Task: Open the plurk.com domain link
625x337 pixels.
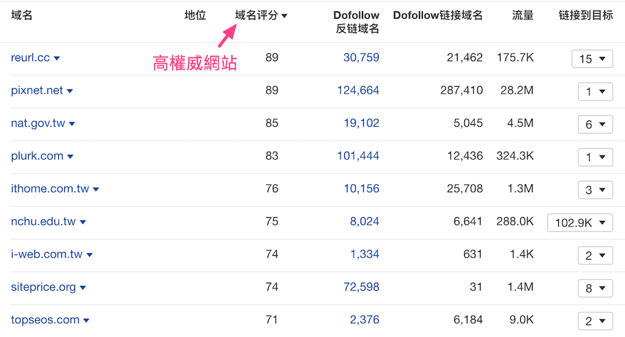Action: click(37, 156)
